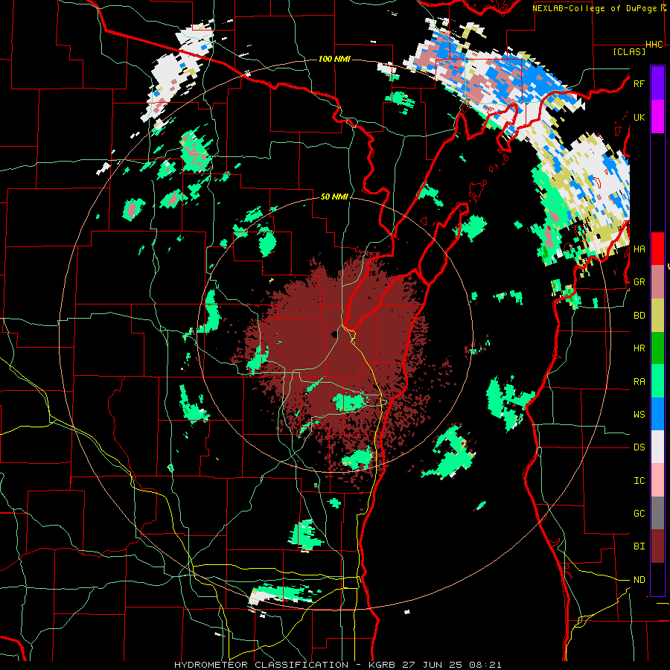670x670 pixels.
Task: Click the "27 JUN 25 08:21" timestamp
Action: tap(452, 665)
